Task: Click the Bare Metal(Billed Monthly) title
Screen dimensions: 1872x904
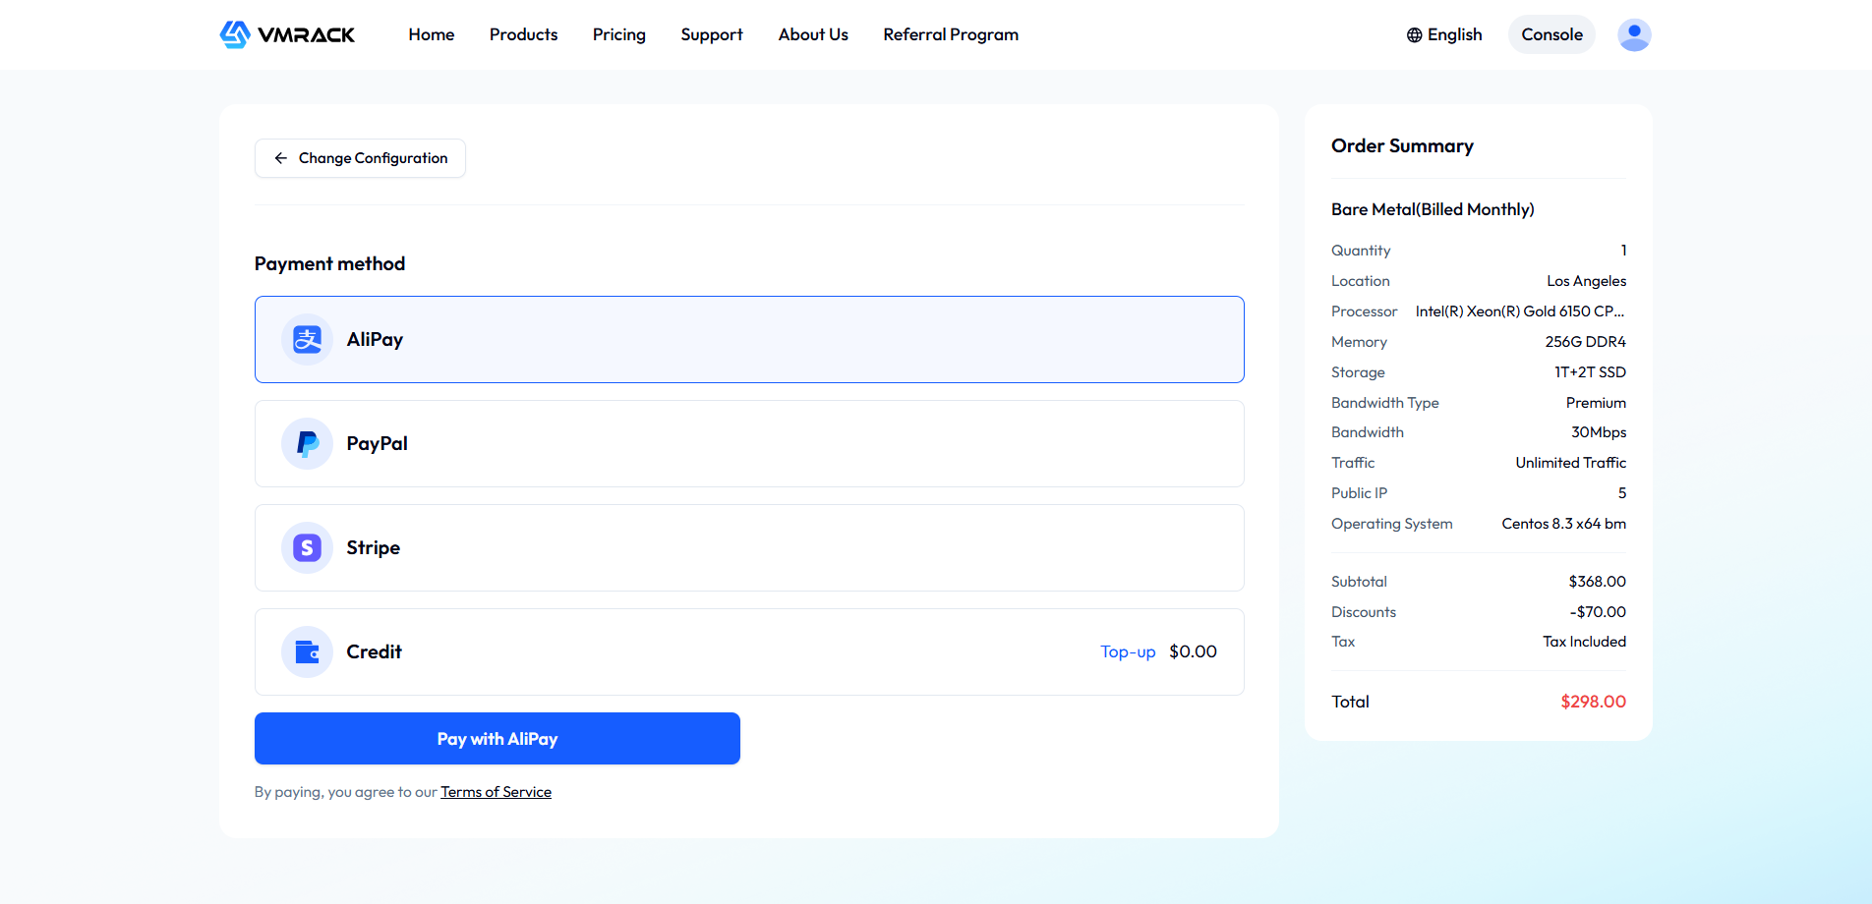Action: click(x=1433, y=209)
